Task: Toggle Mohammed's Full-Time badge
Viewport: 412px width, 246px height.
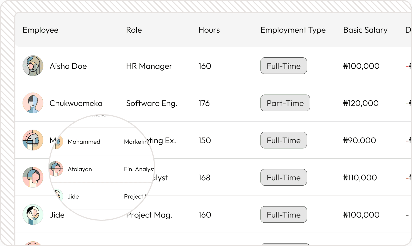Action: 283,140
